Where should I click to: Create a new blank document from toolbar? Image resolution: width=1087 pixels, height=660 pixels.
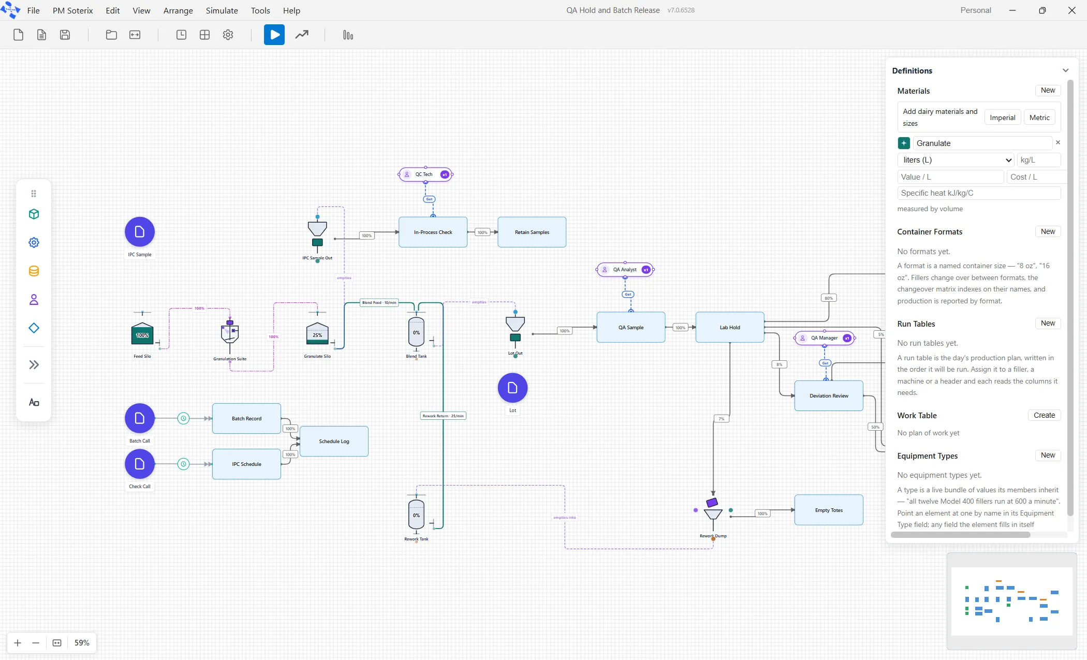click(18, 35)
